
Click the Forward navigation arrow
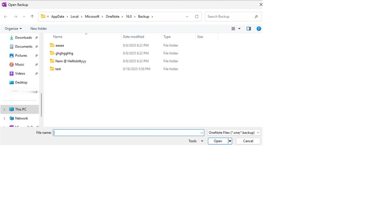pos(15,17)
